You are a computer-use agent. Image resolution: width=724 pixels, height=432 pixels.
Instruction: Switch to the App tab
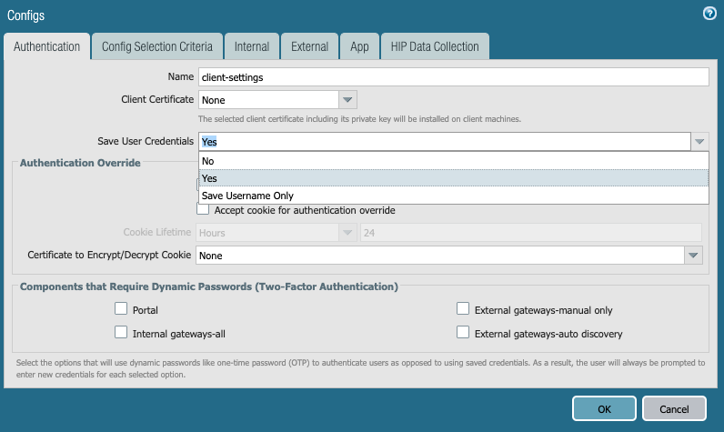coord(358,46)
